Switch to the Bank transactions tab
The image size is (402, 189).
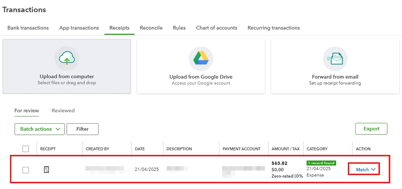28,28
